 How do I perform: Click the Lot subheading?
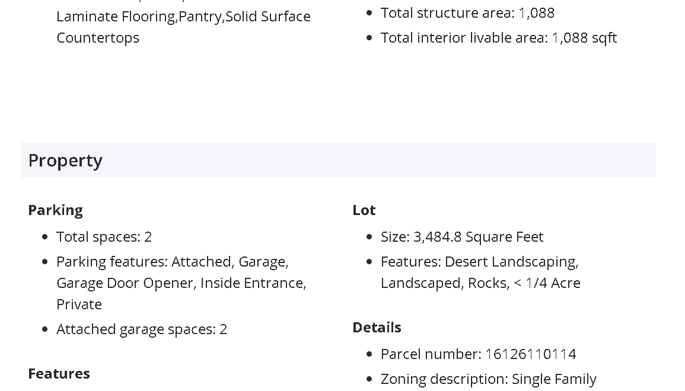click(x=364, y=210)
